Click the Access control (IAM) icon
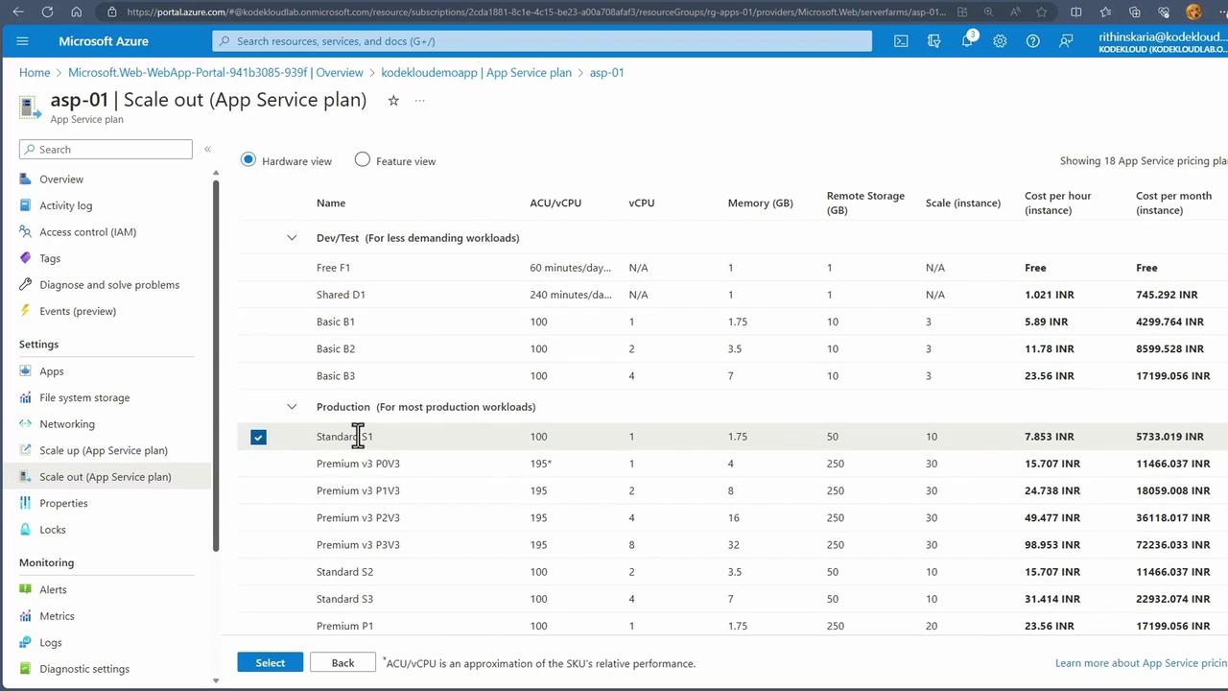Image resolution: width=1228 pixels, height=691 pixels. pyautogui.click(x=26, y=232)
